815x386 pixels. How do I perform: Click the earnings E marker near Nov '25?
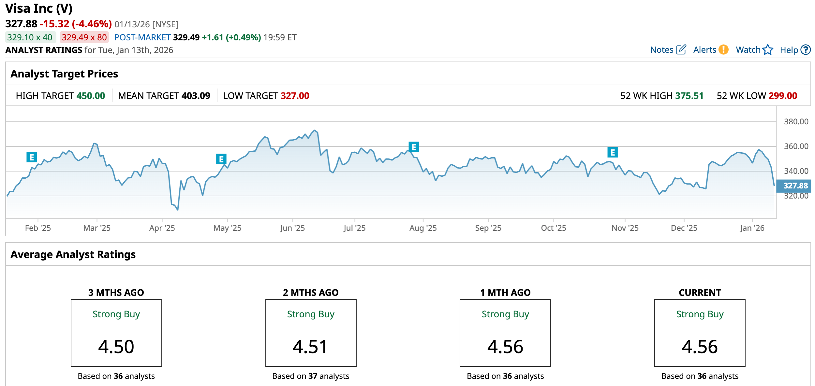613,152
